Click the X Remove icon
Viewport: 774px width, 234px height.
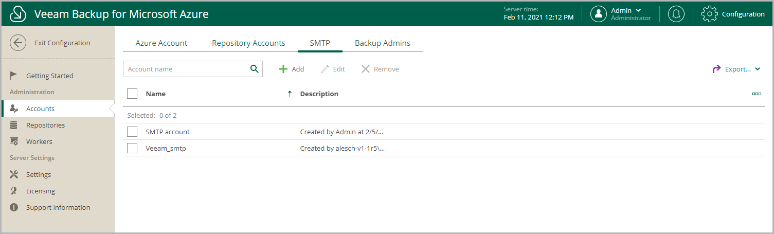[366, 69]
